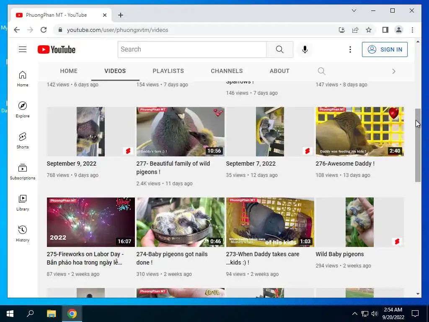Click the address bar URL

pyautogui.click(x=117, y=30)
